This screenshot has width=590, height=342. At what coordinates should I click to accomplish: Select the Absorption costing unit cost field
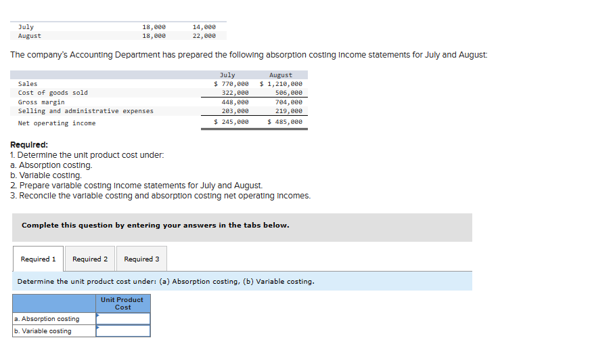tap(123, 319)
